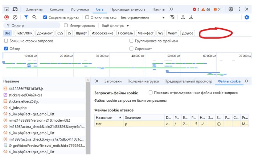Check the Скриншот checkbox
The height and width of the screenshot is (158, 254).
[x=131, y=49]
